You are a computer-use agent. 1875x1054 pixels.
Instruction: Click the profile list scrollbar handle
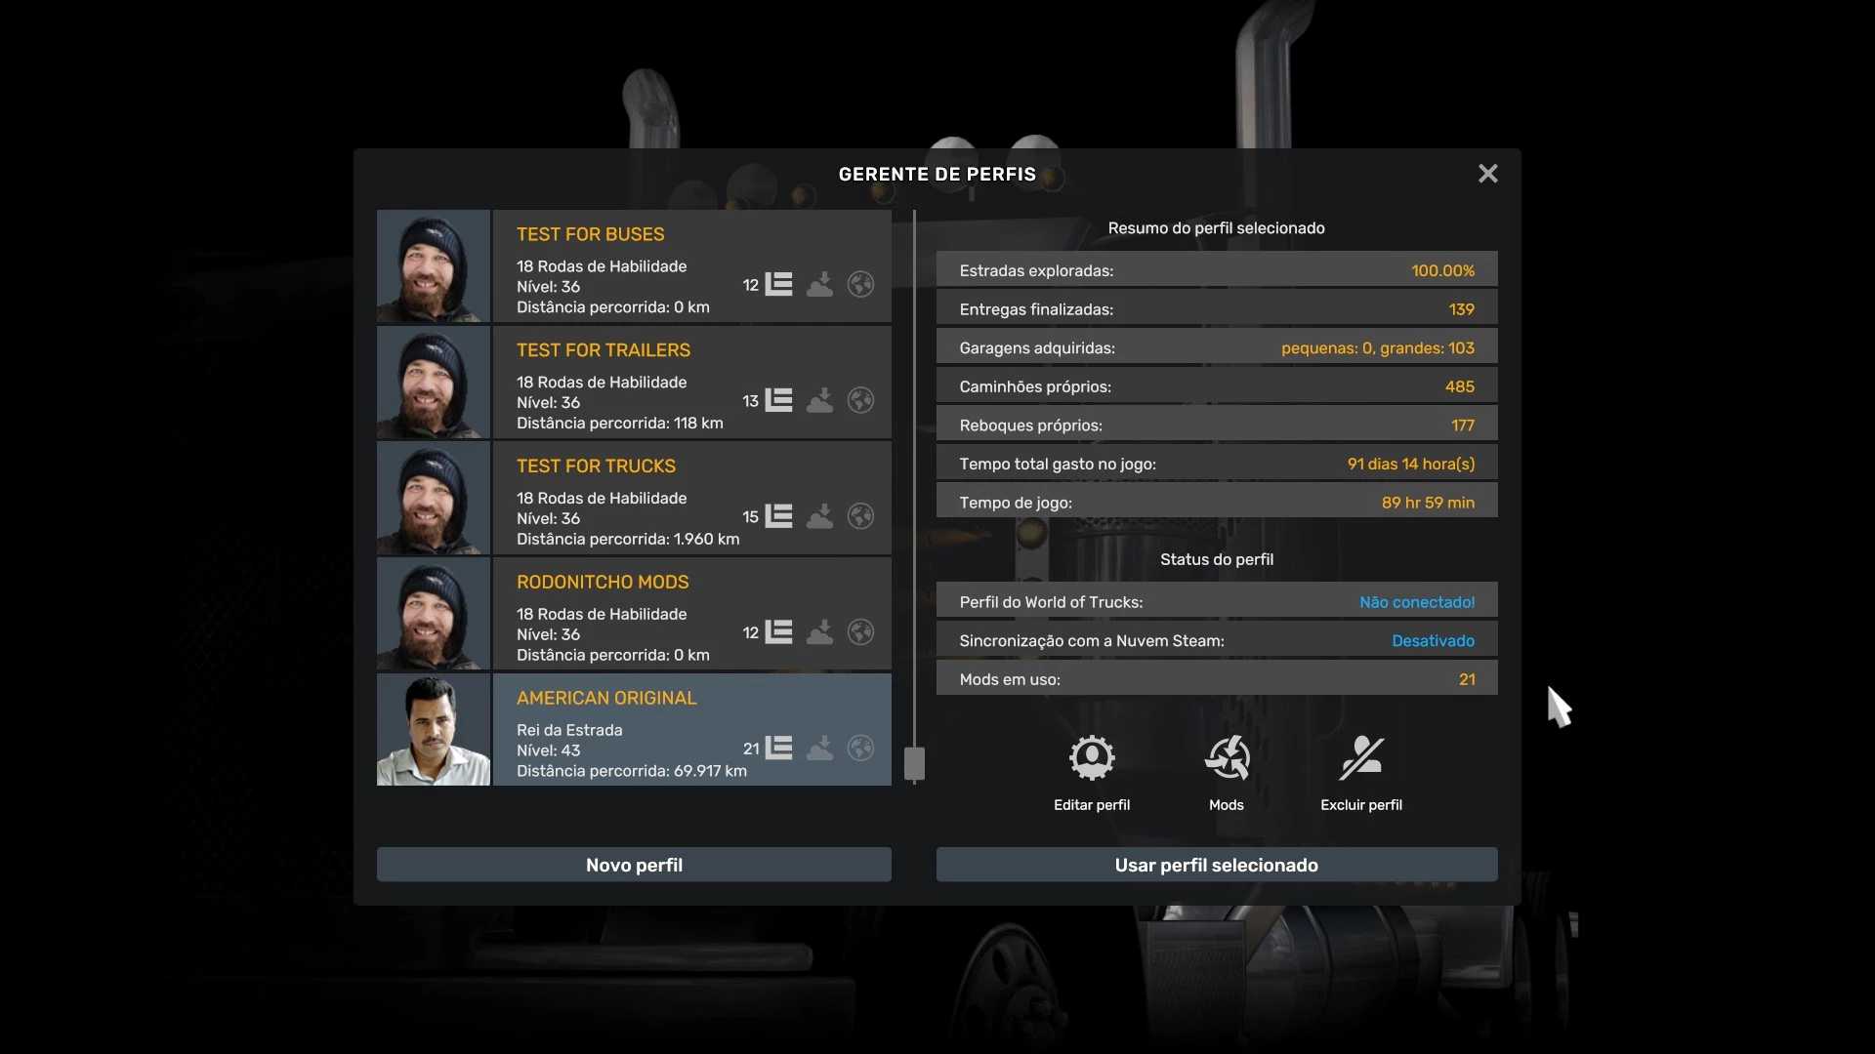click(x=914, y=763)
